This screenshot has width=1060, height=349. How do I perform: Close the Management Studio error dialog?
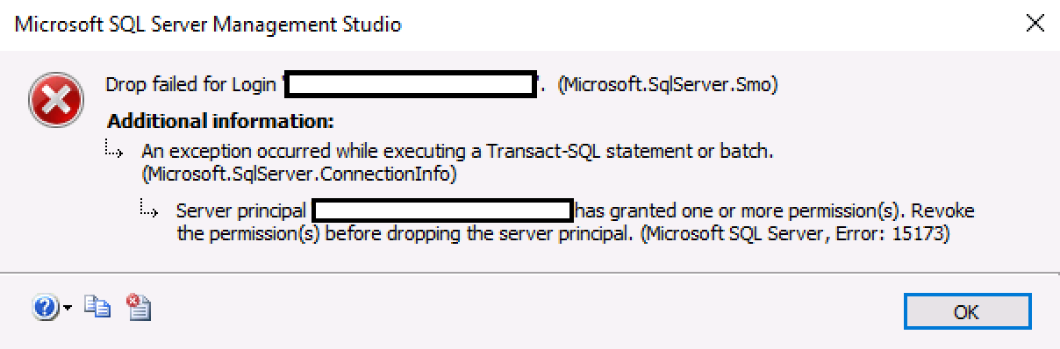click(1035, 25)
